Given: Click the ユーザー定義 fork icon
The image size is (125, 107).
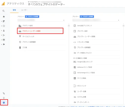Looking at the screenshot, I should click(x=75, y=92).
